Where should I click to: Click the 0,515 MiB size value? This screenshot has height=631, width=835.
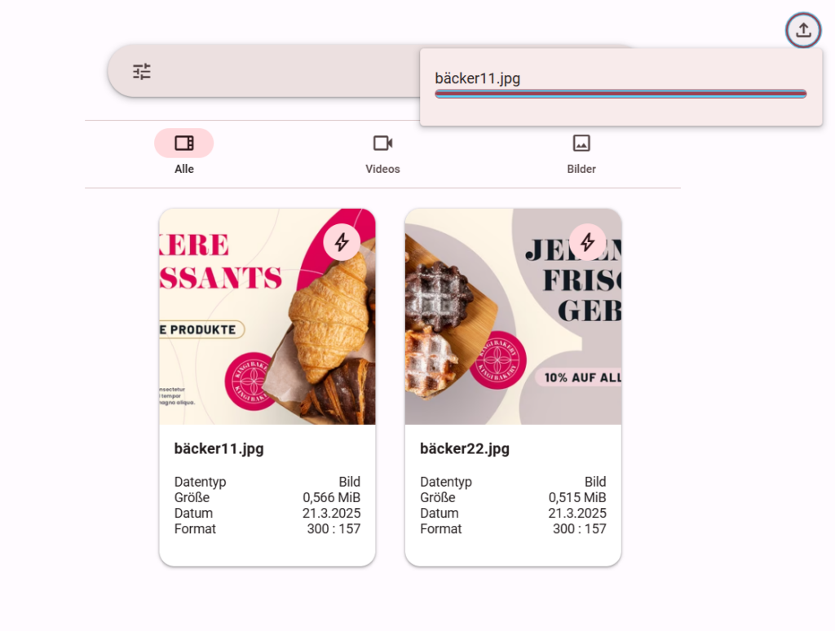tap(577, 497)
